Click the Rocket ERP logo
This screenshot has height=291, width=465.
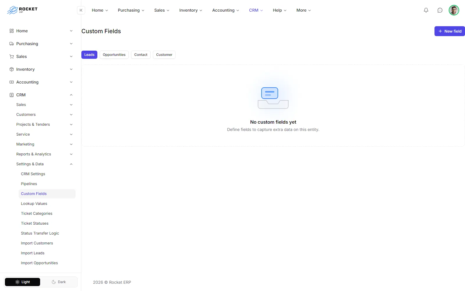pyautogui.click(x=22, y=10)
